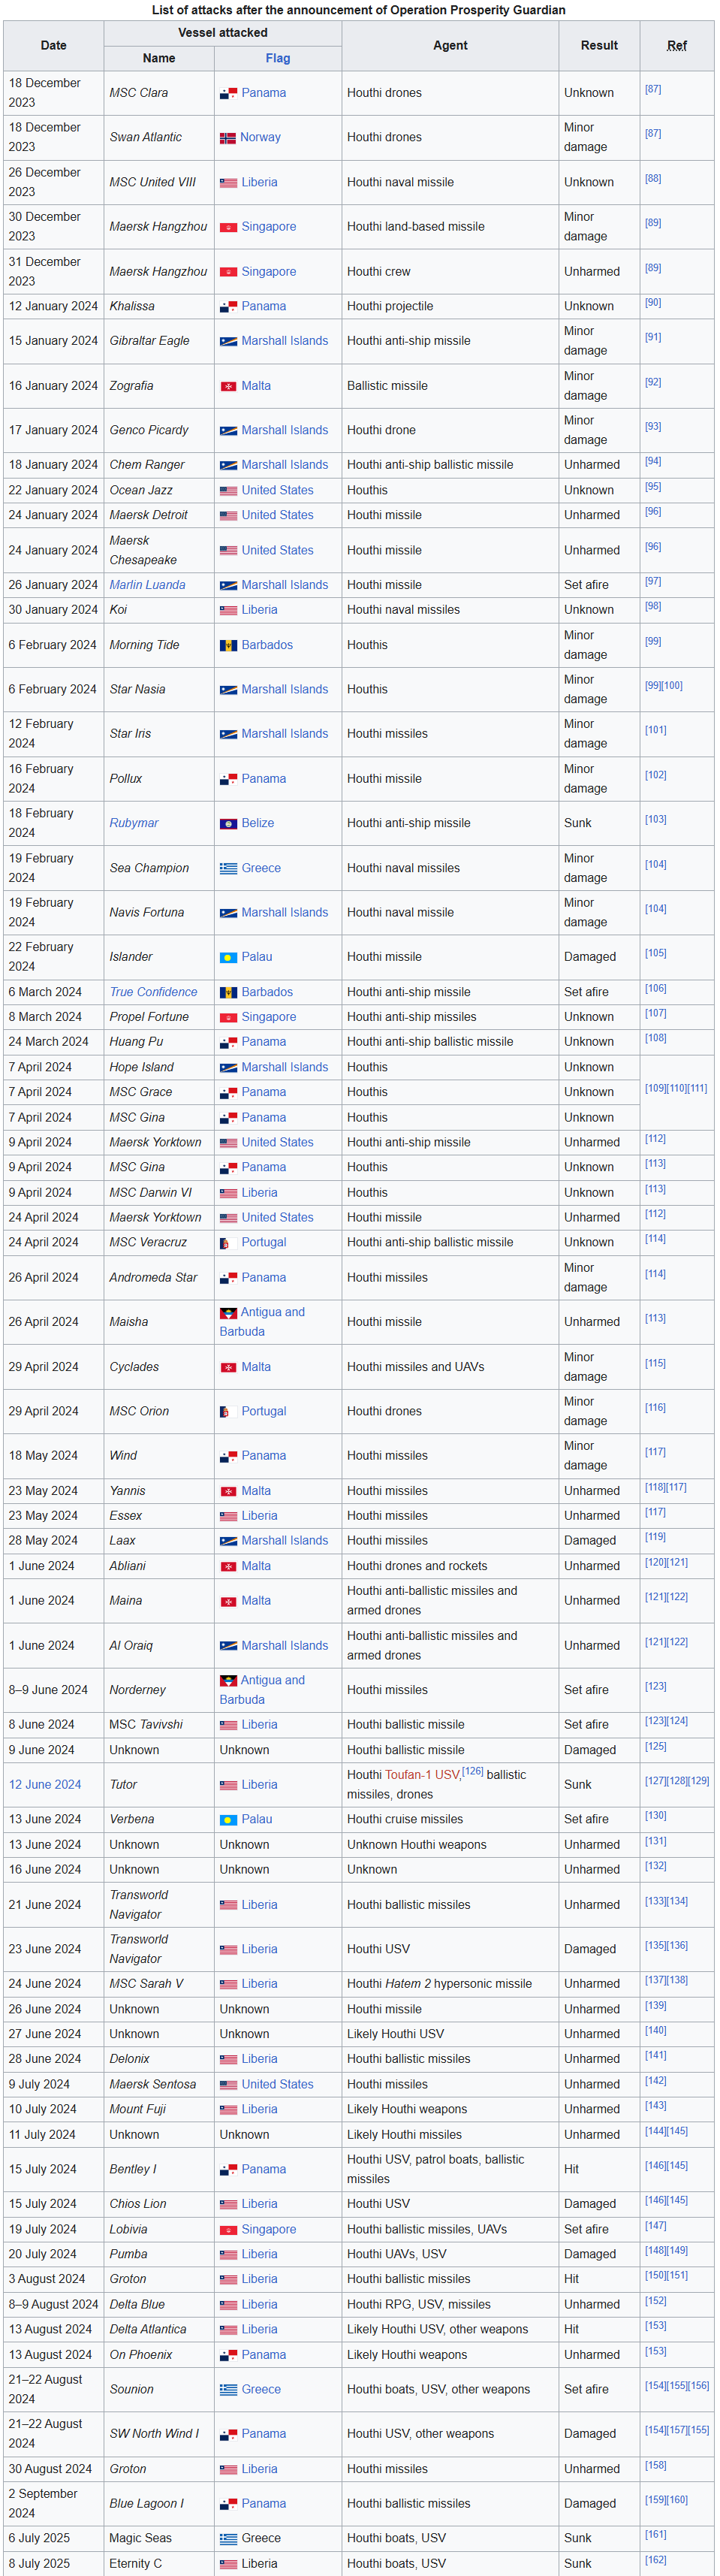The width and height of the screenshot is (720, 2576).
Task: Follow Portugal link in MSC Orion row
Action: 264,1411
